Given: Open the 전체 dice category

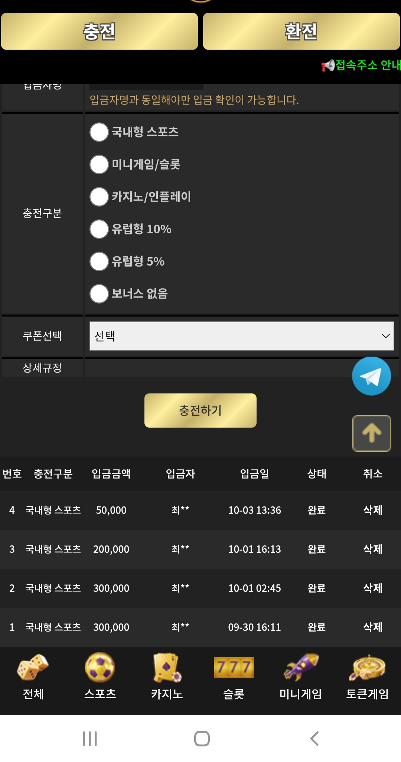Looking at the screenshot, I should (33, 677).
